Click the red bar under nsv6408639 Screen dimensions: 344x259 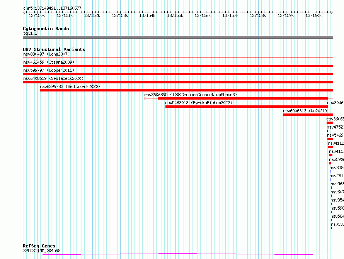(178, 82)
